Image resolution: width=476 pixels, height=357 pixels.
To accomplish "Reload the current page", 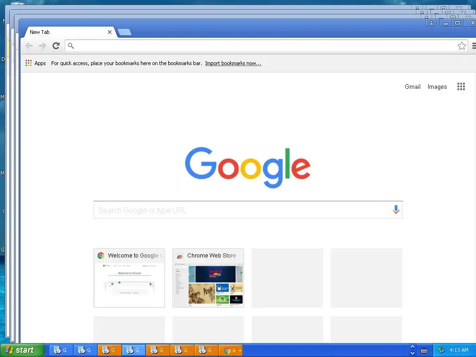I will coord(56,46).
